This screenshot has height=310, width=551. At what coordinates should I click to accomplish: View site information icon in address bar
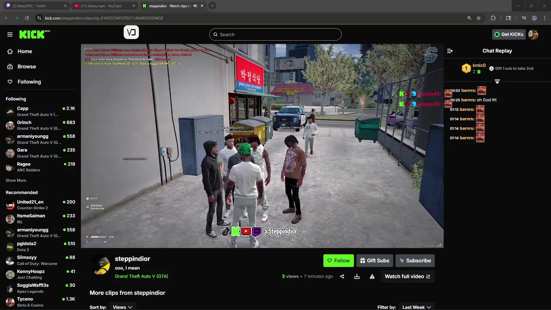[39, 18]
